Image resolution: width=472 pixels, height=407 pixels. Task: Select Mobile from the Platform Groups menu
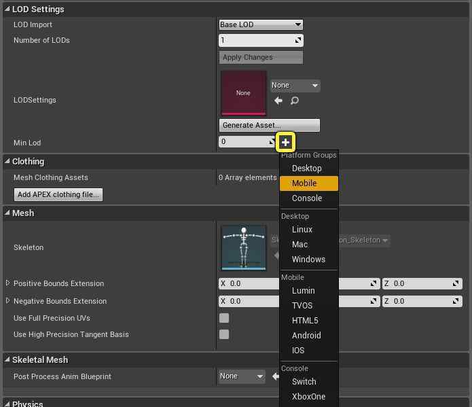pos(304,183)
